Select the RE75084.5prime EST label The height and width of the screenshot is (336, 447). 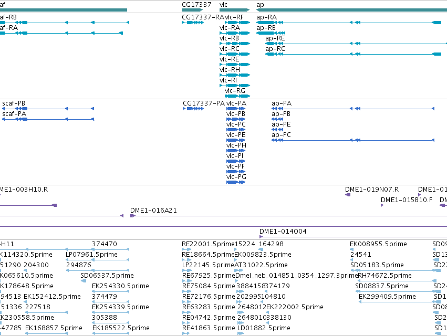point(209,286)
